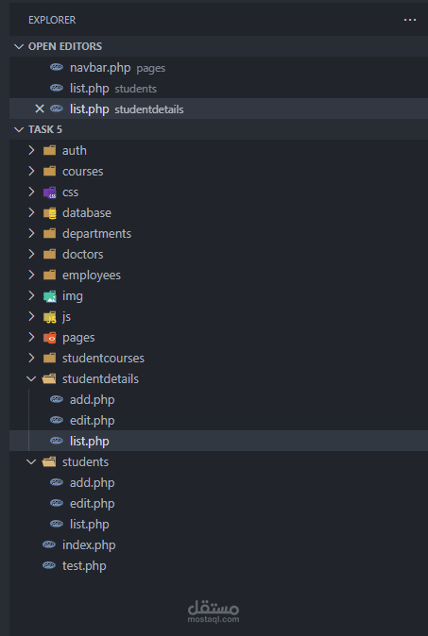Click the pages folder icon
Screen dimensions: 428x636
pyautogui.click(x=49, y=338)
